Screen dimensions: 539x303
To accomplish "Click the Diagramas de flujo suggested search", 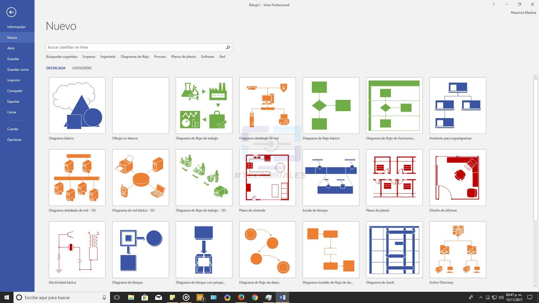I will pyautogui.click(x=134, y=57).
